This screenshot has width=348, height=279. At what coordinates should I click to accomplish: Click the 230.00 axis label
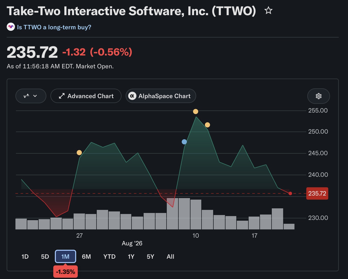tap(318, 218)
